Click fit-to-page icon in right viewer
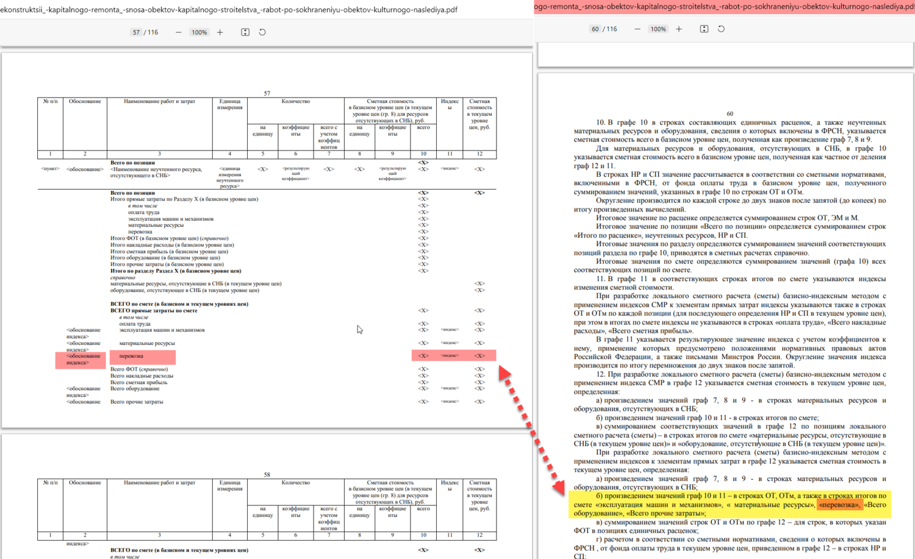Screen dimensions: 915x559 tap(704, 29)
